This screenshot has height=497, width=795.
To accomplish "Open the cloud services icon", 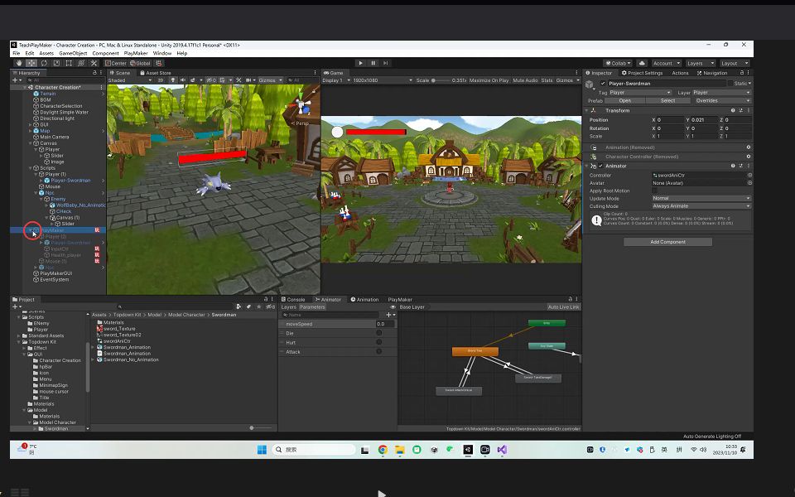I will click(642, 64).
